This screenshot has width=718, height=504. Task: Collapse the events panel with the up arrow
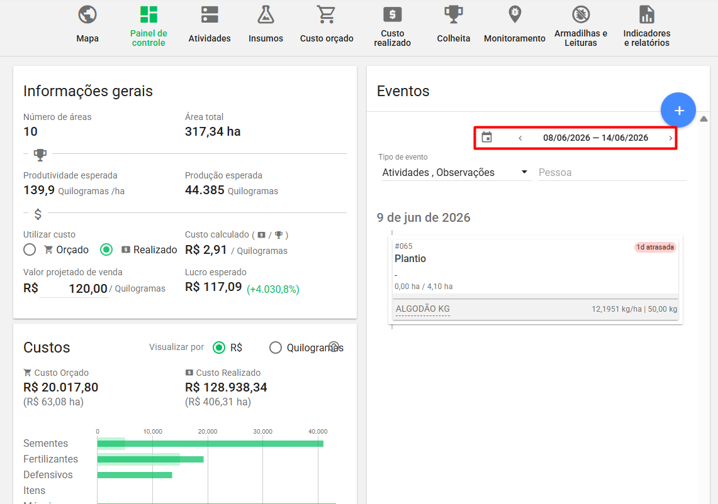coord(704,119)
